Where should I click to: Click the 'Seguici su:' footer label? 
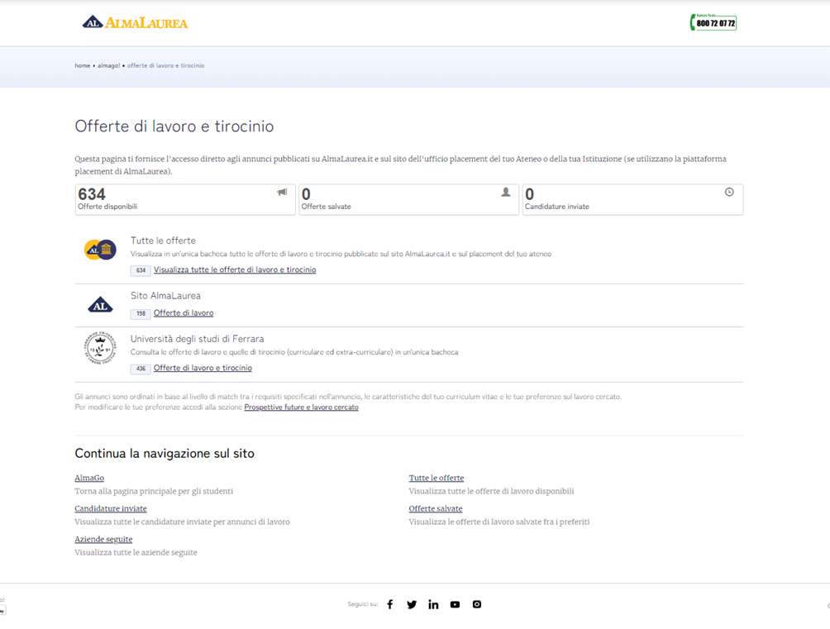coord(363,604)
